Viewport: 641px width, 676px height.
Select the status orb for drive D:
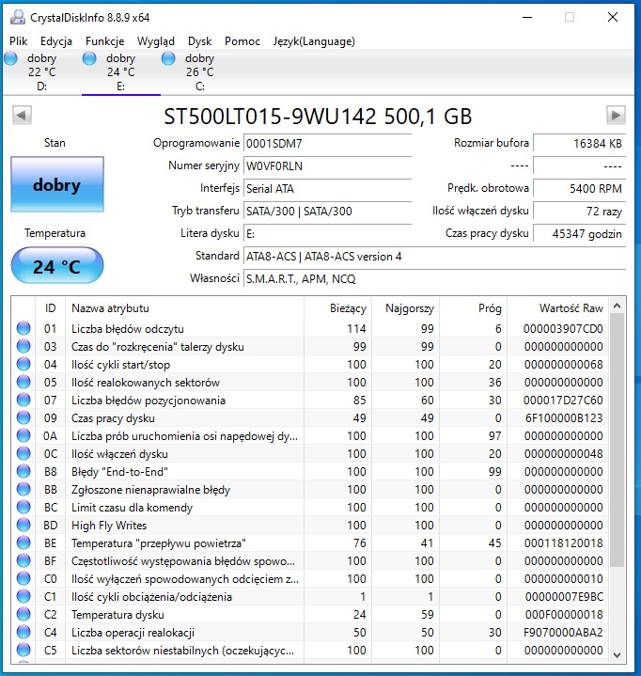pos(10,58)
